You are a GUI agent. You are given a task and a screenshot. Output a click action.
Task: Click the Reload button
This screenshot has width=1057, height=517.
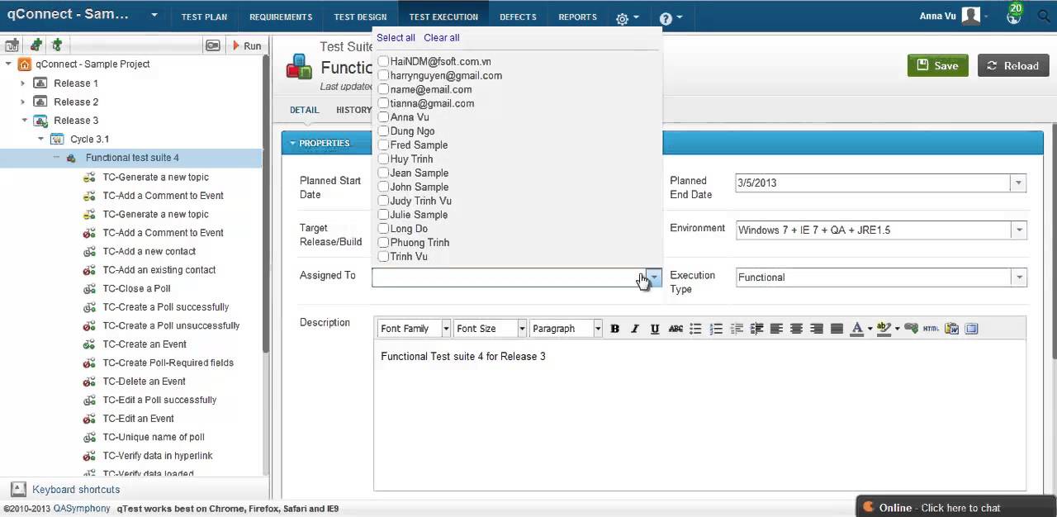click(x=1013, y=66)
